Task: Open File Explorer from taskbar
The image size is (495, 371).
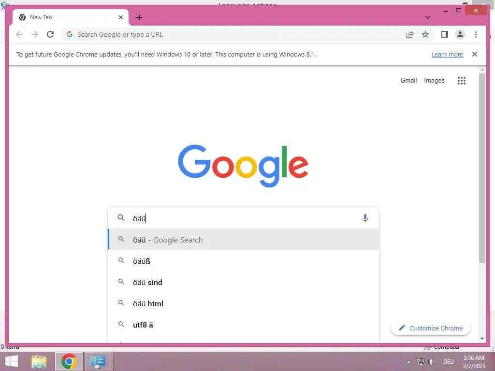Action: tap(39, 361)
